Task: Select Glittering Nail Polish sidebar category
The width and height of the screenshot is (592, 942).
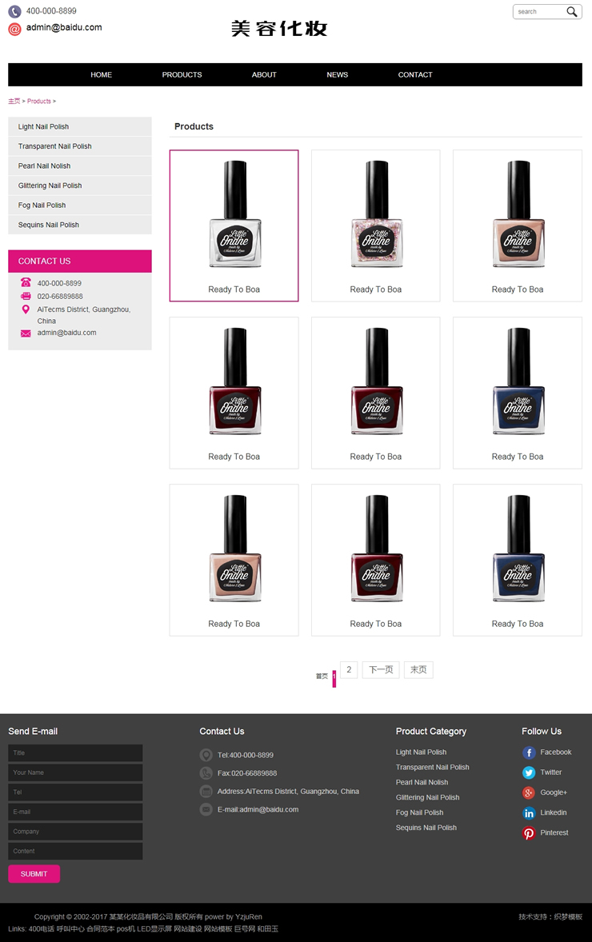Action: coord(80,186)
